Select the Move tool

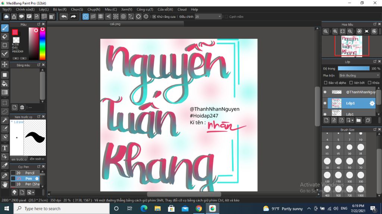(x=4, y=64)
